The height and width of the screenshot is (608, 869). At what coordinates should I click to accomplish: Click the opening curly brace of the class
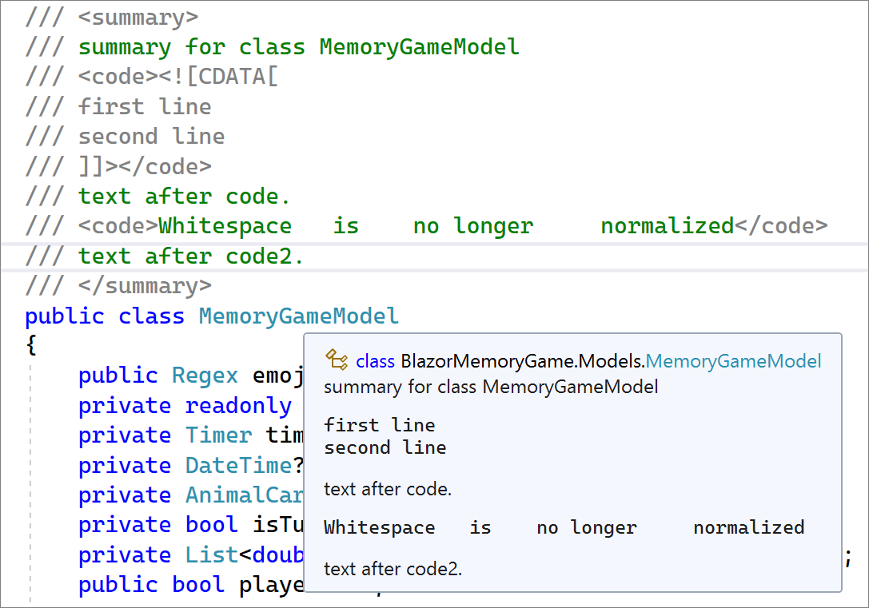pos(32,345)
